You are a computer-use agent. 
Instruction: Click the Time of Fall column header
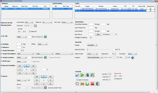(x=142, y=6)
